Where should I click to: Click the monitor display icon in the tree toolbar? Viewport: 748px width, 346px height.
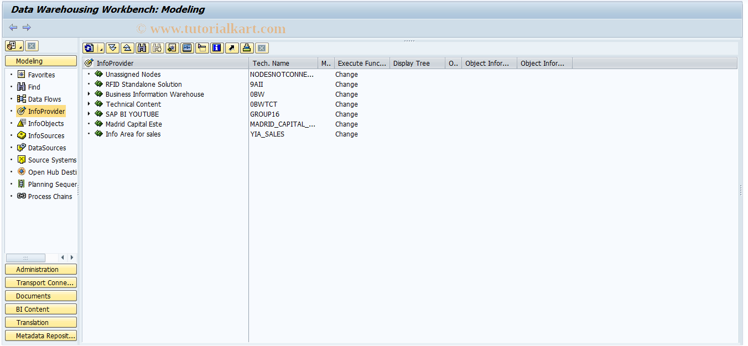[x=187, y=48]
